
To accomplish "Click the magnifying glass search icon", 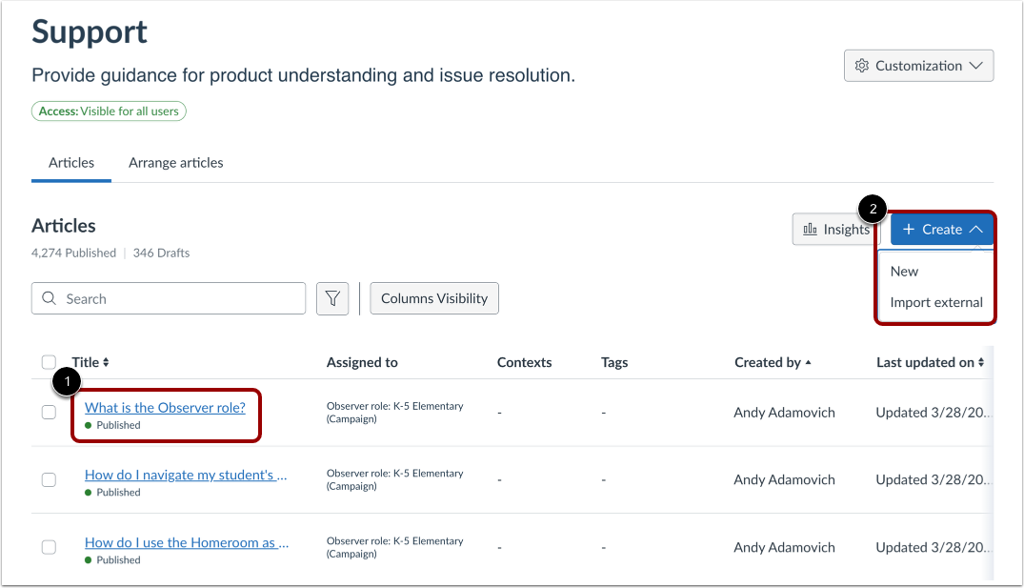I will click(49, 298).
